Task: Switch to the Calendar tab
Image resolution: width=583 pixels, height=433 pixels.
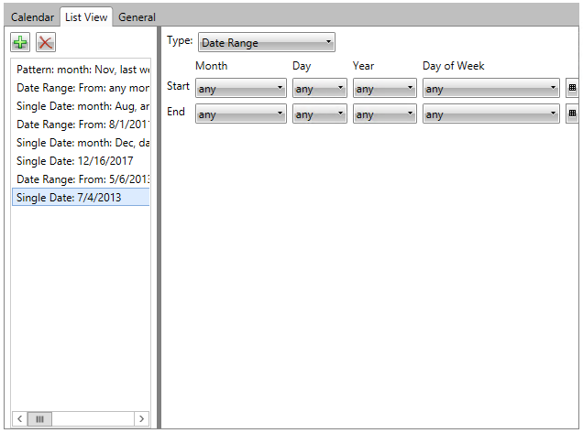Action: [32, 17]
